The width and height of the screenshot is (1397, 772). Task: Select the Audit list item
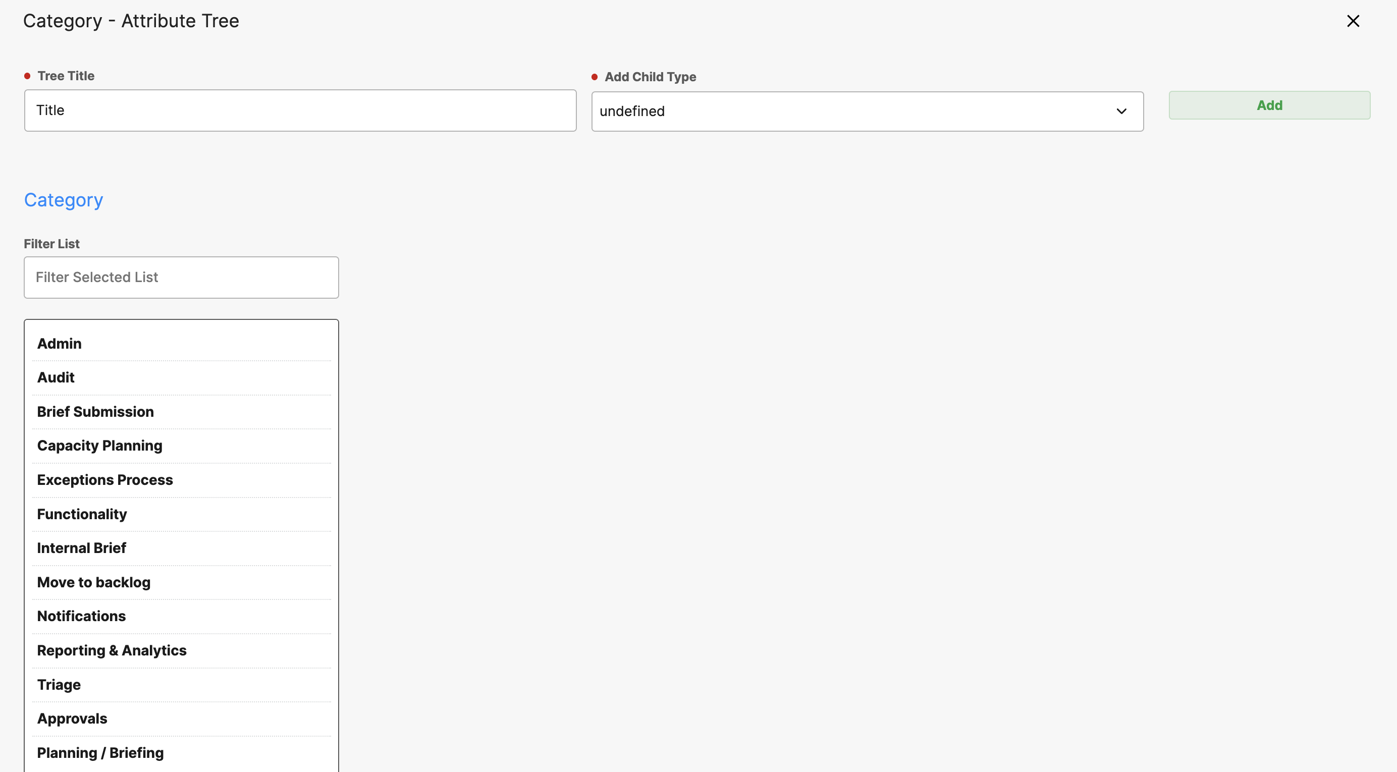point(56,377)
